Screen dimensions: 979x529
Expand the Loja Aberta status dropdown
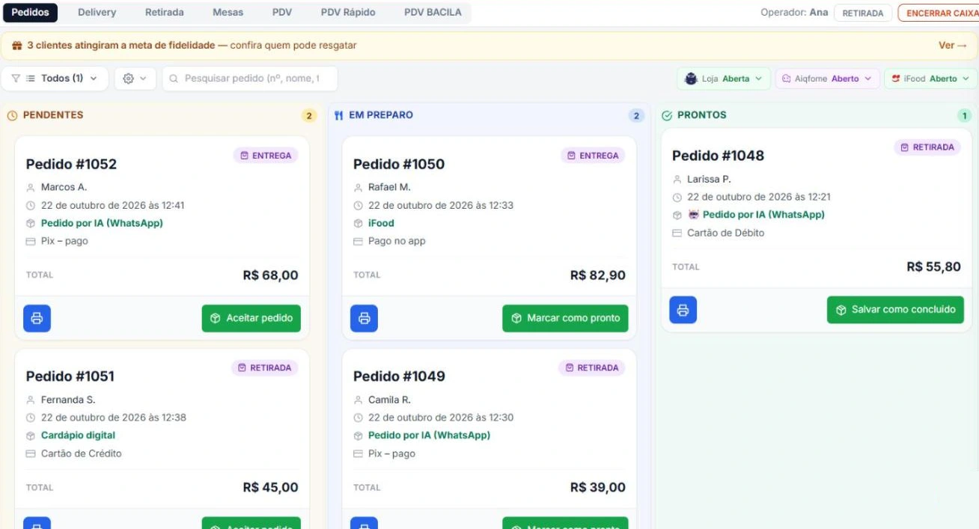(724, 79)
